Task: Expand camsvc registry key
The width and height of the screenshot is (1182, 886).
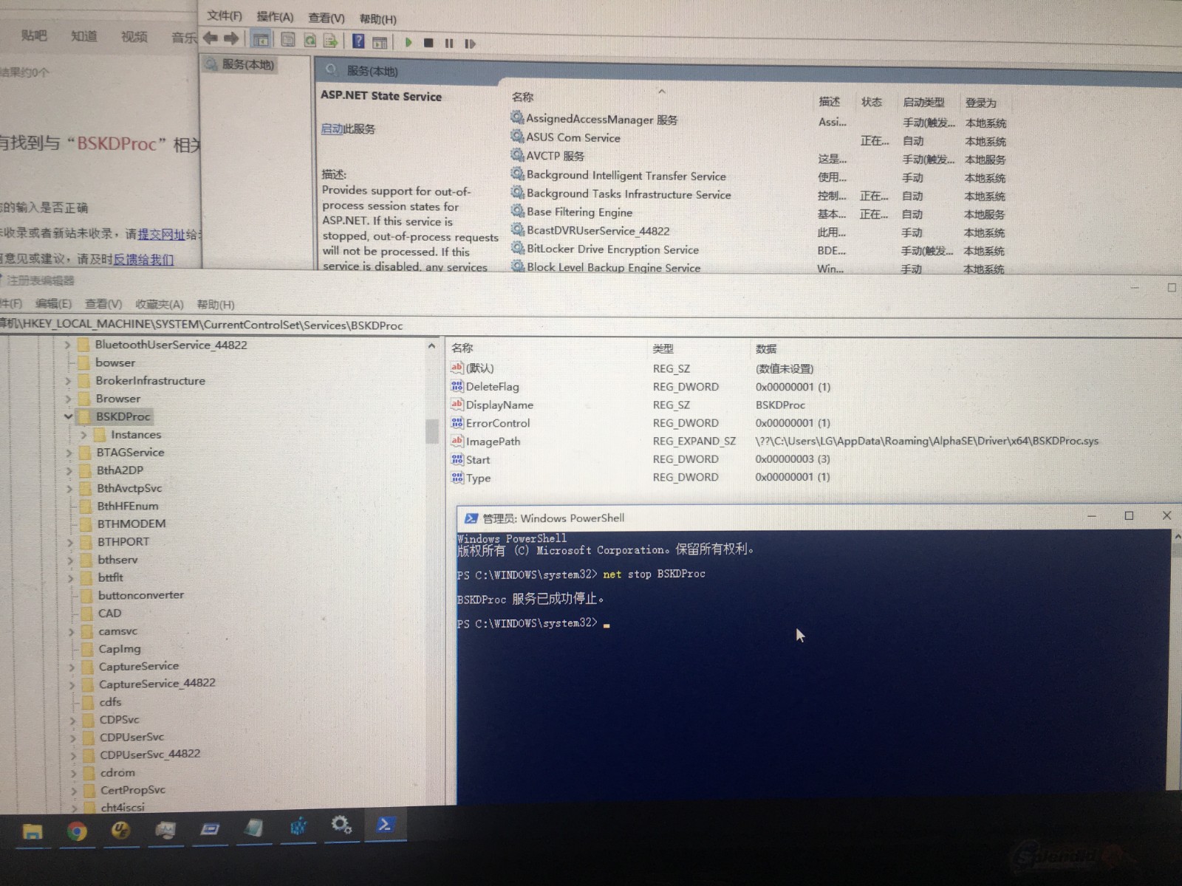Action: coord(71,632)
